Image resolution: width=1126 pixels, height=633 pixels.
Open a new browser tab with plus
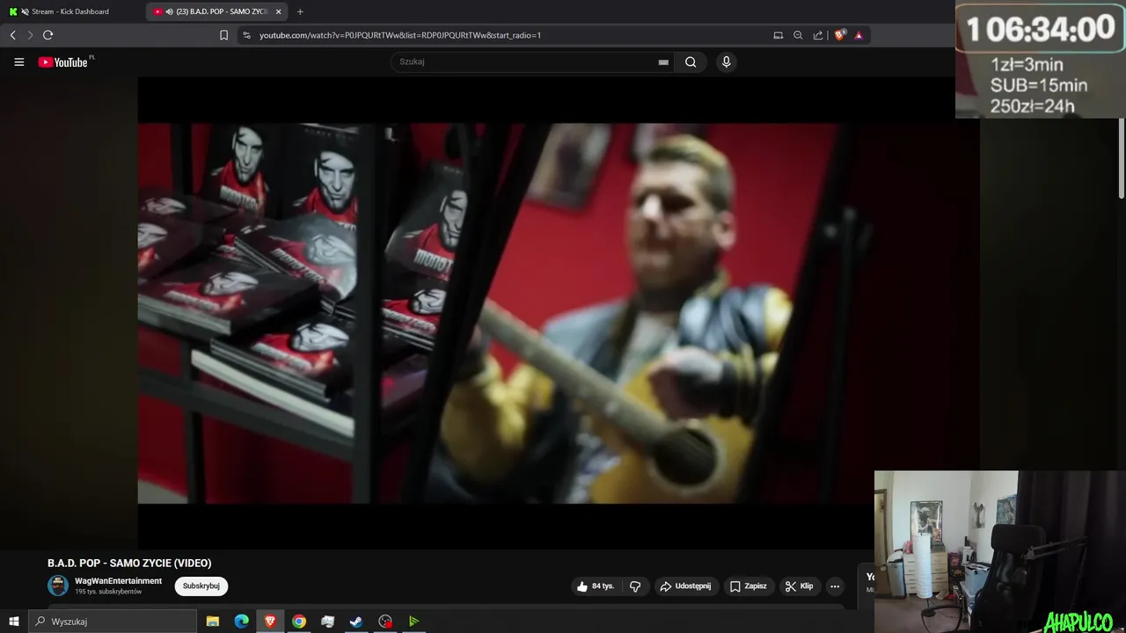[300, 11]
